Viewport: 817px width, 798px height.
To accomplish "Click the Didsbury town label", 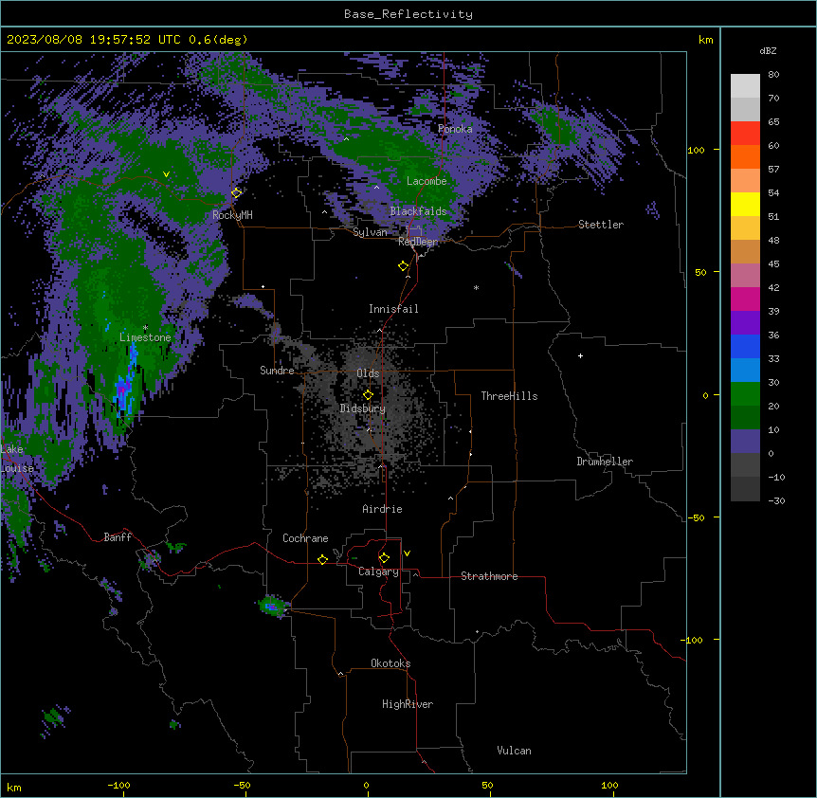I will 363,408.
